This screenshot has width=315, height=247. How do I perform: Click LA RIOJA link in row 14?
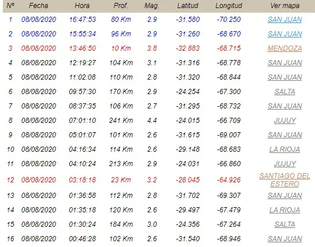click(285, 210)
